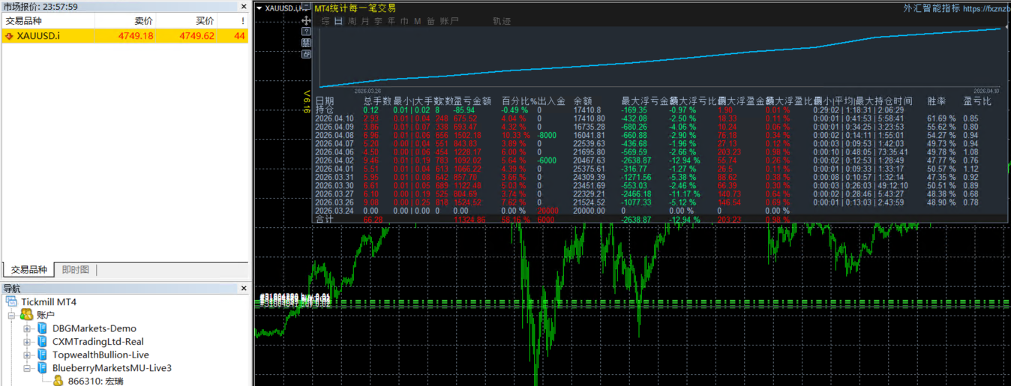Image resolution: width=1011 pixels, height=386 pixels.
Task: Click the server icon beside CXMTradingLtd-Real
Action: [x=43, y=342]
